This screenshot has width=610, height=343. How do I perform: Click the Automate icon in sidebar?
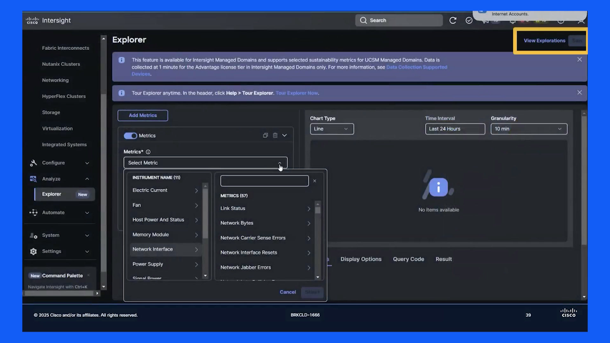33,212
